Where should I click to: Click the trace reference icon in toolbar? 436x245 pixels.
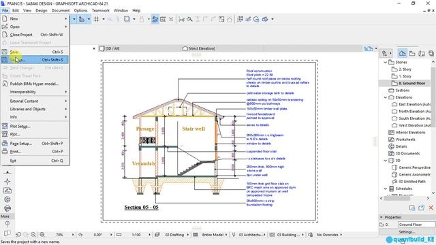pyautogui.click(x=127, y=19)
